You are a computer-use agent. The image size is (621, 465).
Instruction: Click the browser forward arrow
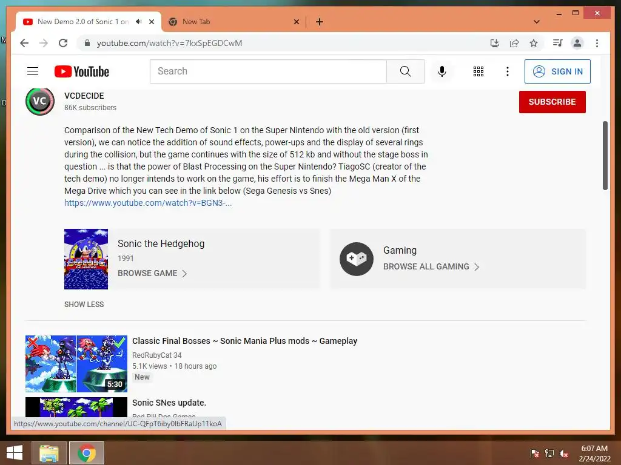pyautogui.click(x=44, y=43)
